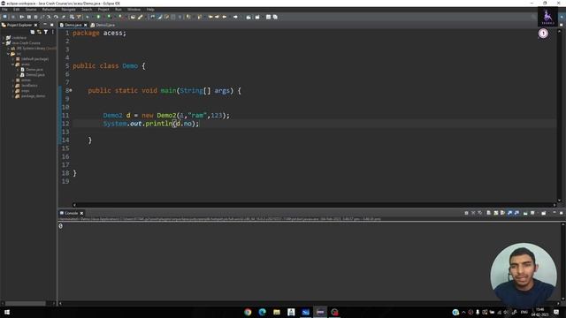This screenshot has height=318, width=566.
Task: Click the Project Explorer horizontal scrollbar
Action: (26, 304)
